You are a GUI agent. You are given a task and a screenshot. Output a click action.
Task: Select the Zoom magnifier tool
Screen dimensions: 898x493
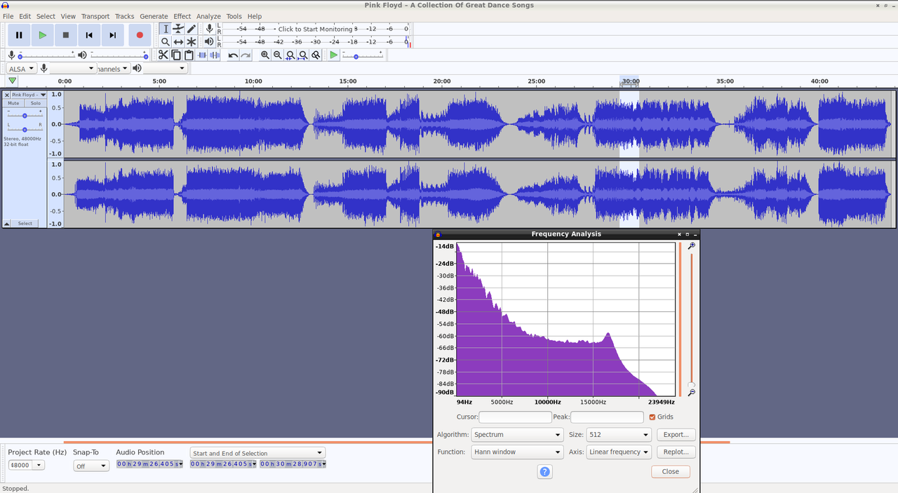pos(166,42)
